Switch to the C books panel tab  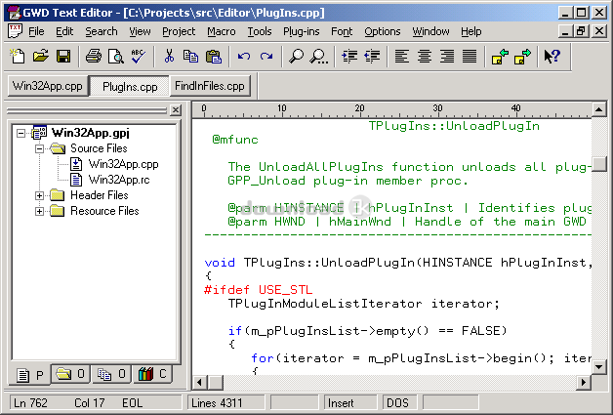153,374
